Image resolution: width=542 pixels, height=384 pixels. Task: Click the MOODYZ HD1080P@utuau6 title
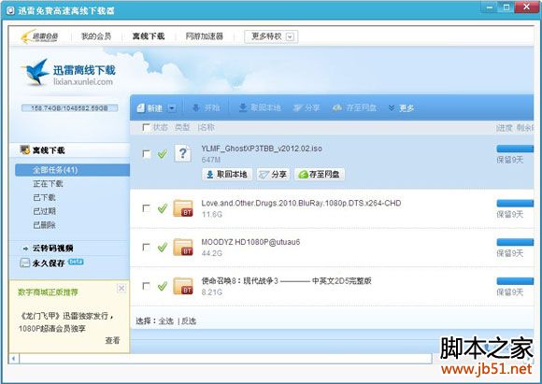tap(250, 242)
